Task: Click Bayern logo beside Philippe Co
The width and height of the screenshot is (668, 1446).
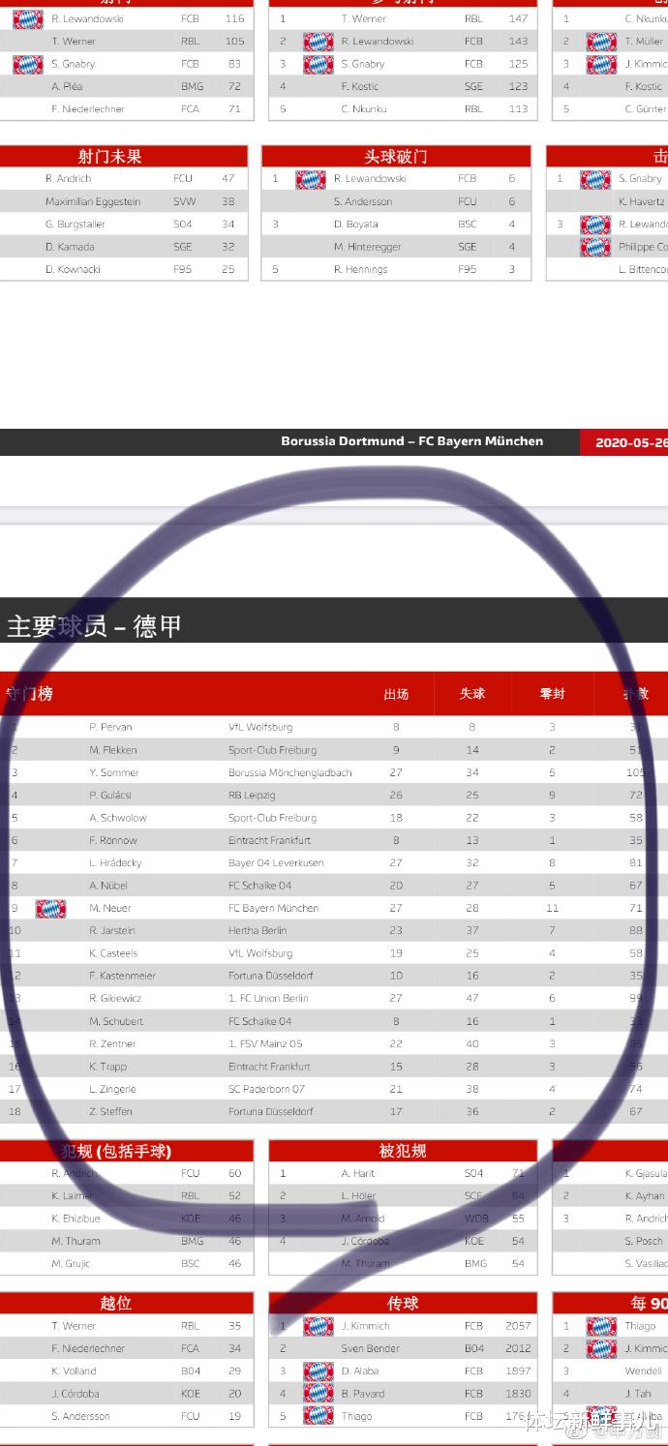Action: tap(595, 247)
